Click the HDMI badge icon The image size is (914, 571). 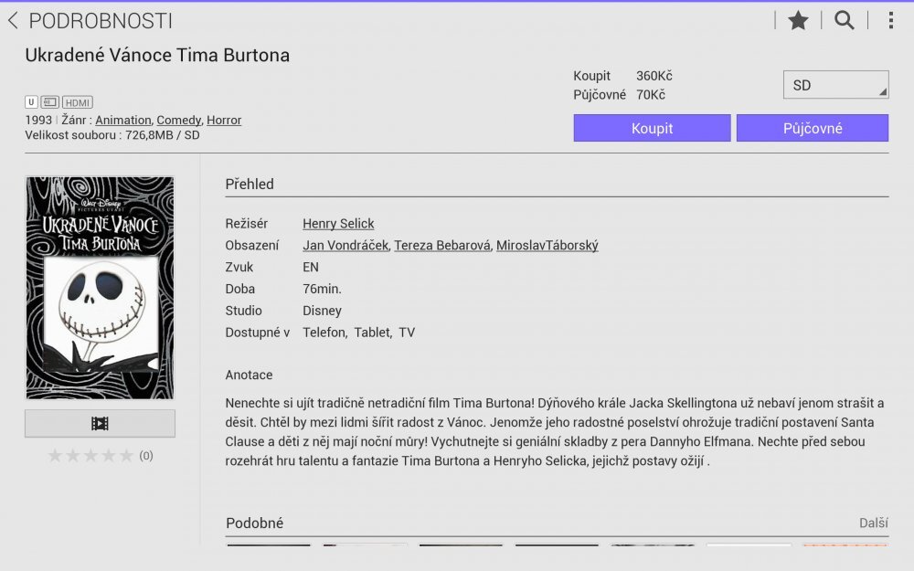[x=78, y=102]
